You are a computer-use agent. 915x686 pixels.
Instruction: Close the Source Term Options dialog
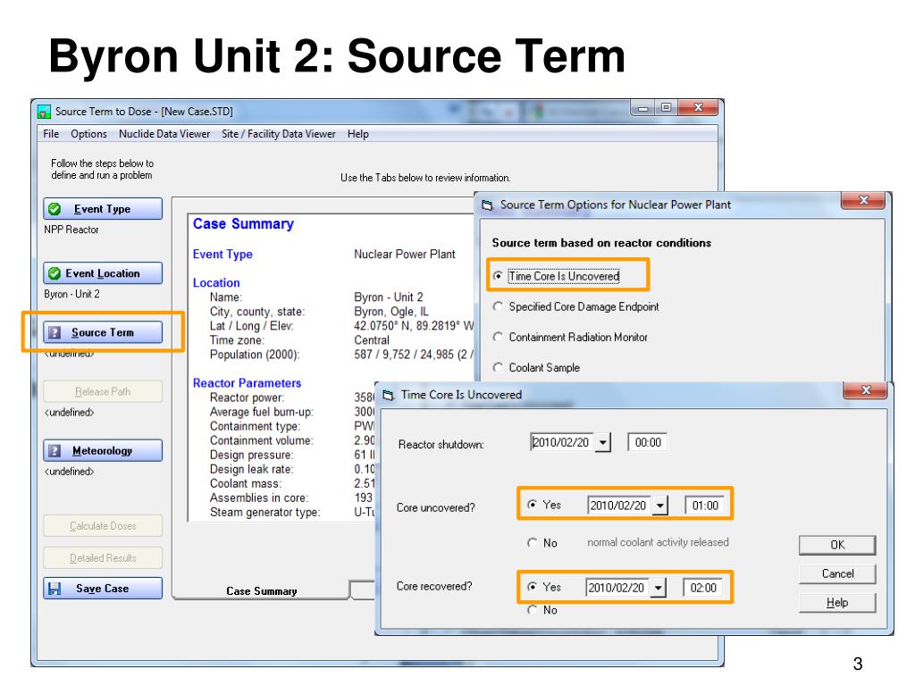864,201
